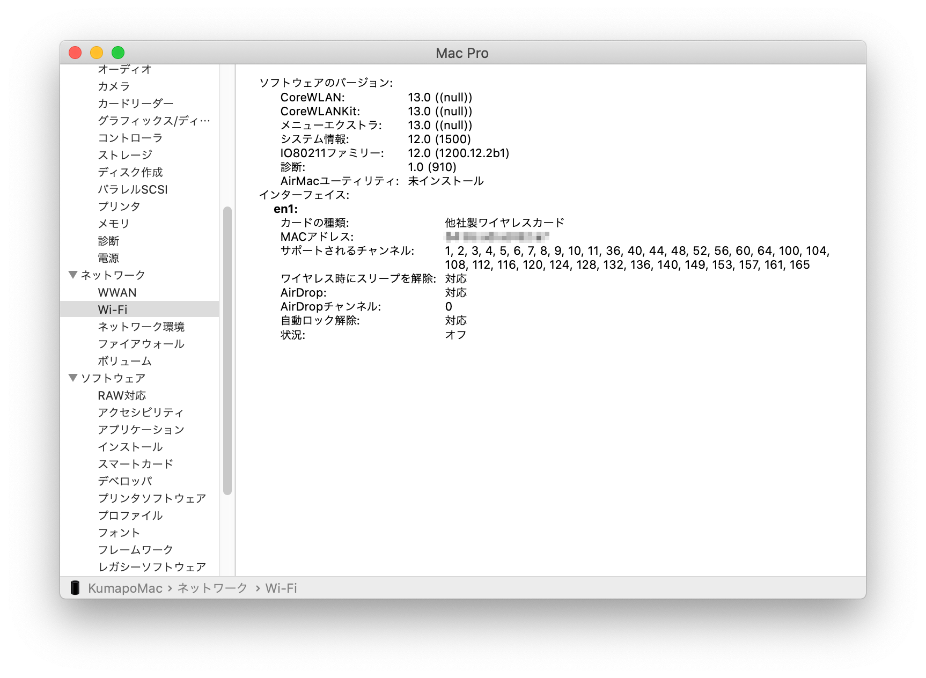Click KumapoMac in the path bar
This screenshot has width=926, height=678.
[125, 588]
